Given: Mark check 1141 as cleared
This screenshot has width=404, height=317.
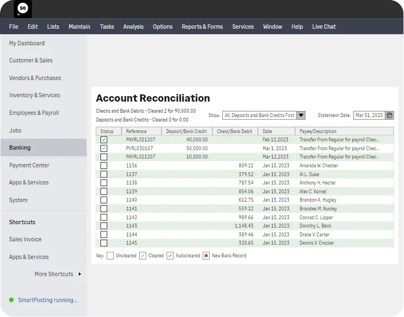Looking at the screenshot, I should coord(104,209).
